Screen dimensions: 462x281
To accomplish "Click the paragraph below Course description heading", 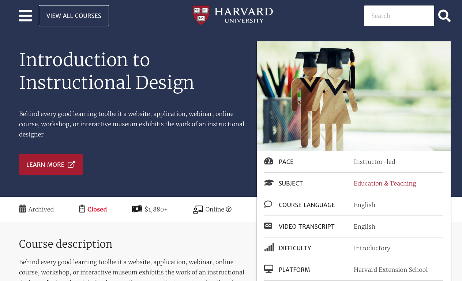I will (132, 269).
